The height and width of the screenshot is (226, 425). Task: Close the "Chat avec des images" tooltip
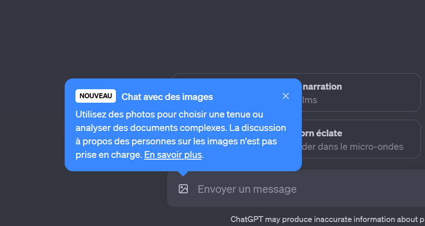[x=286, y=96]
